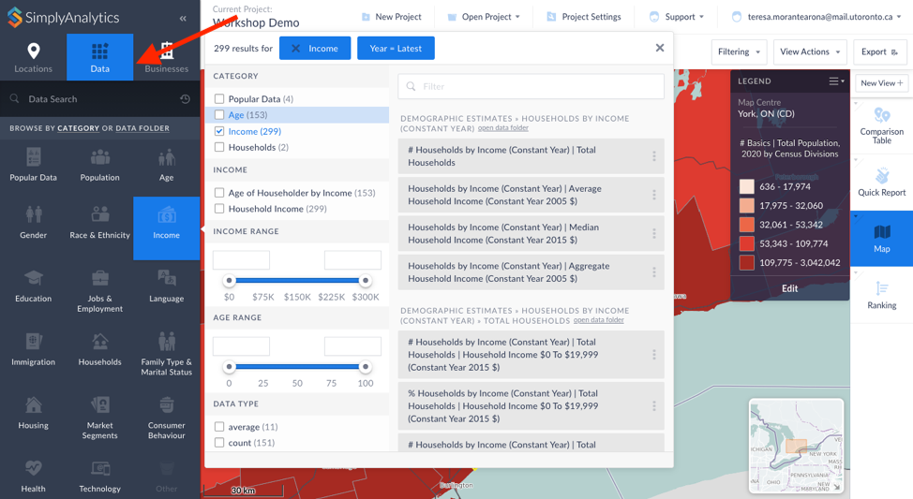Check the Popular Data (4) checkbox

tap(219, 98)
